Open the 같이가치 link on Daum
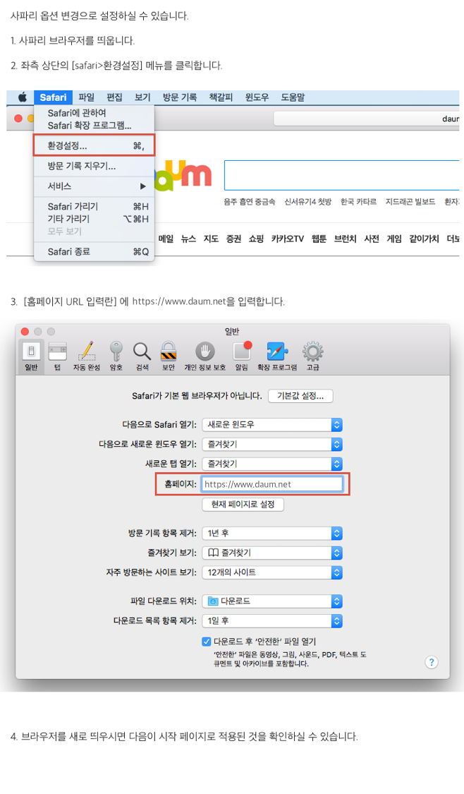The image size is (464, 794). click(x=424, y=239)
